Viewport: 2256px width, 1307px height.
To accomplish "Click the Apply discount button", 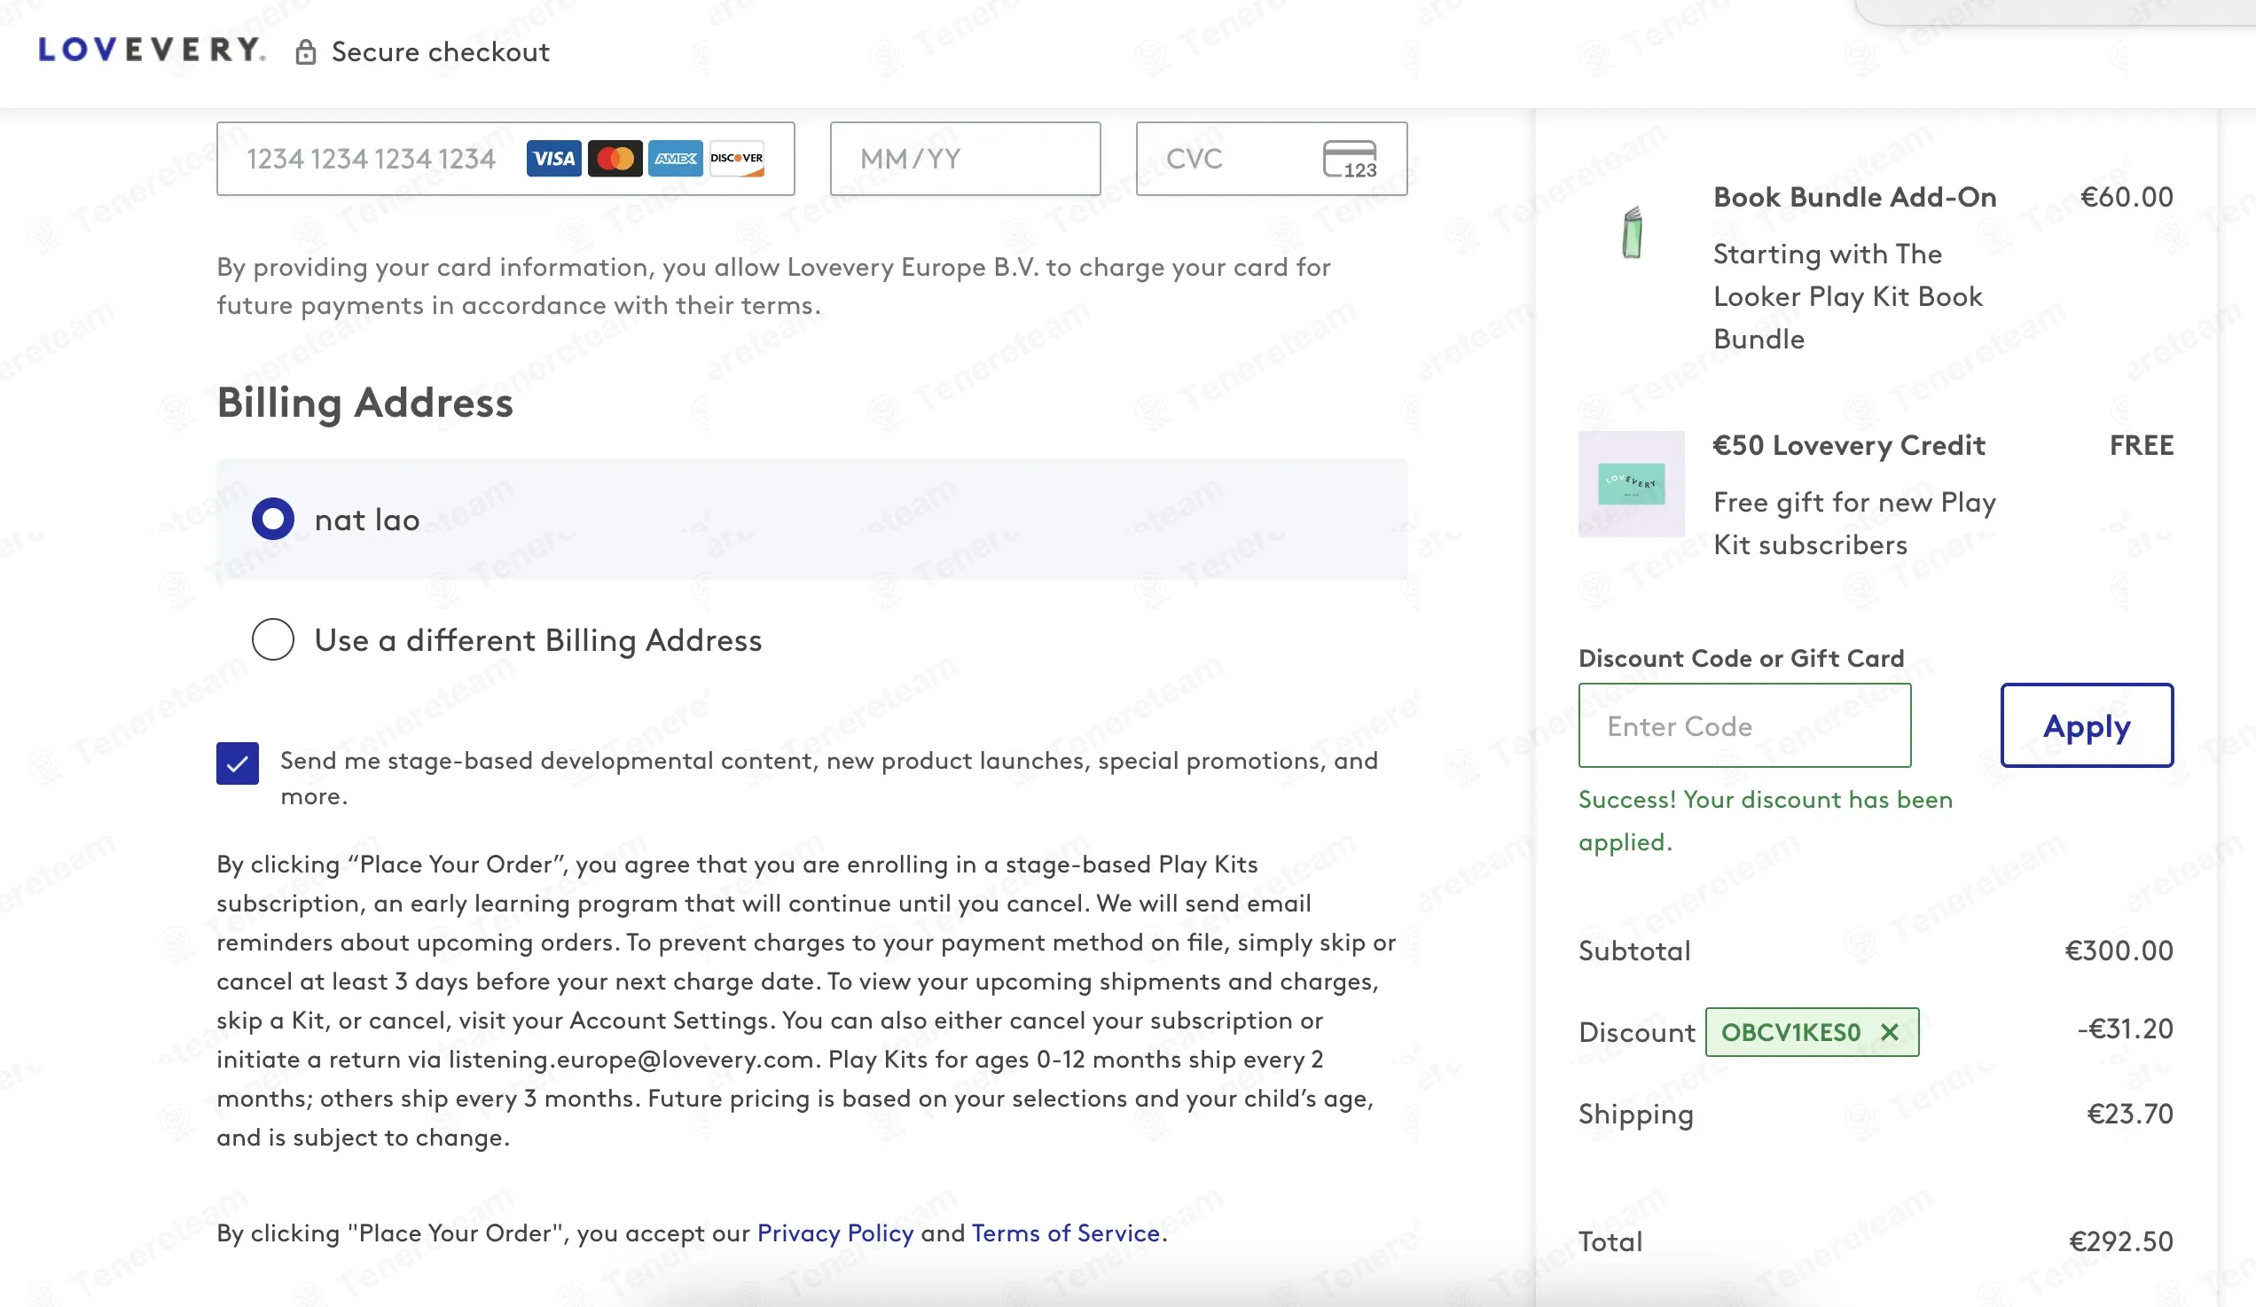I will pos(2087,725).
